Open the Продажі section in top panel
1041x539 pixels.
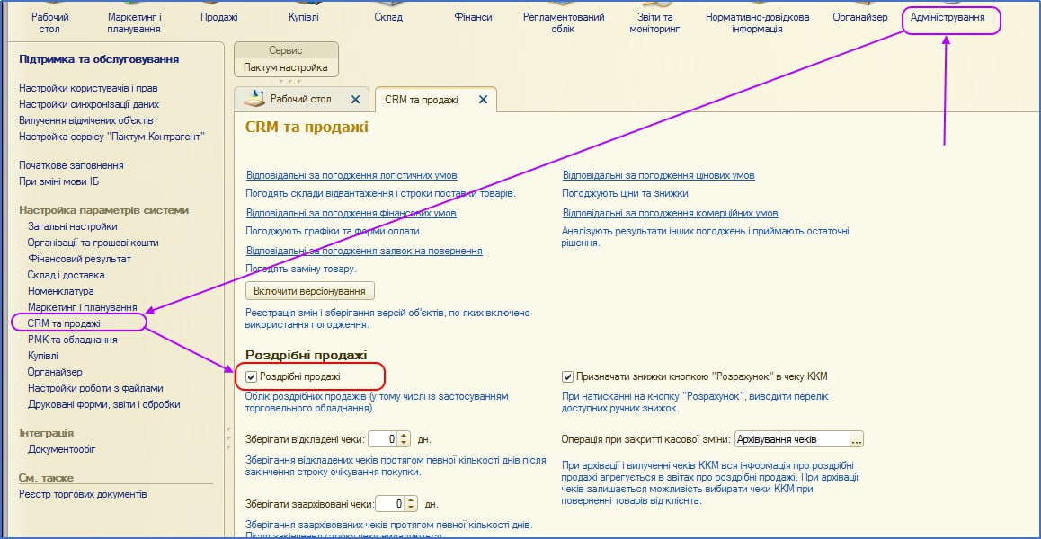(218, 18)
